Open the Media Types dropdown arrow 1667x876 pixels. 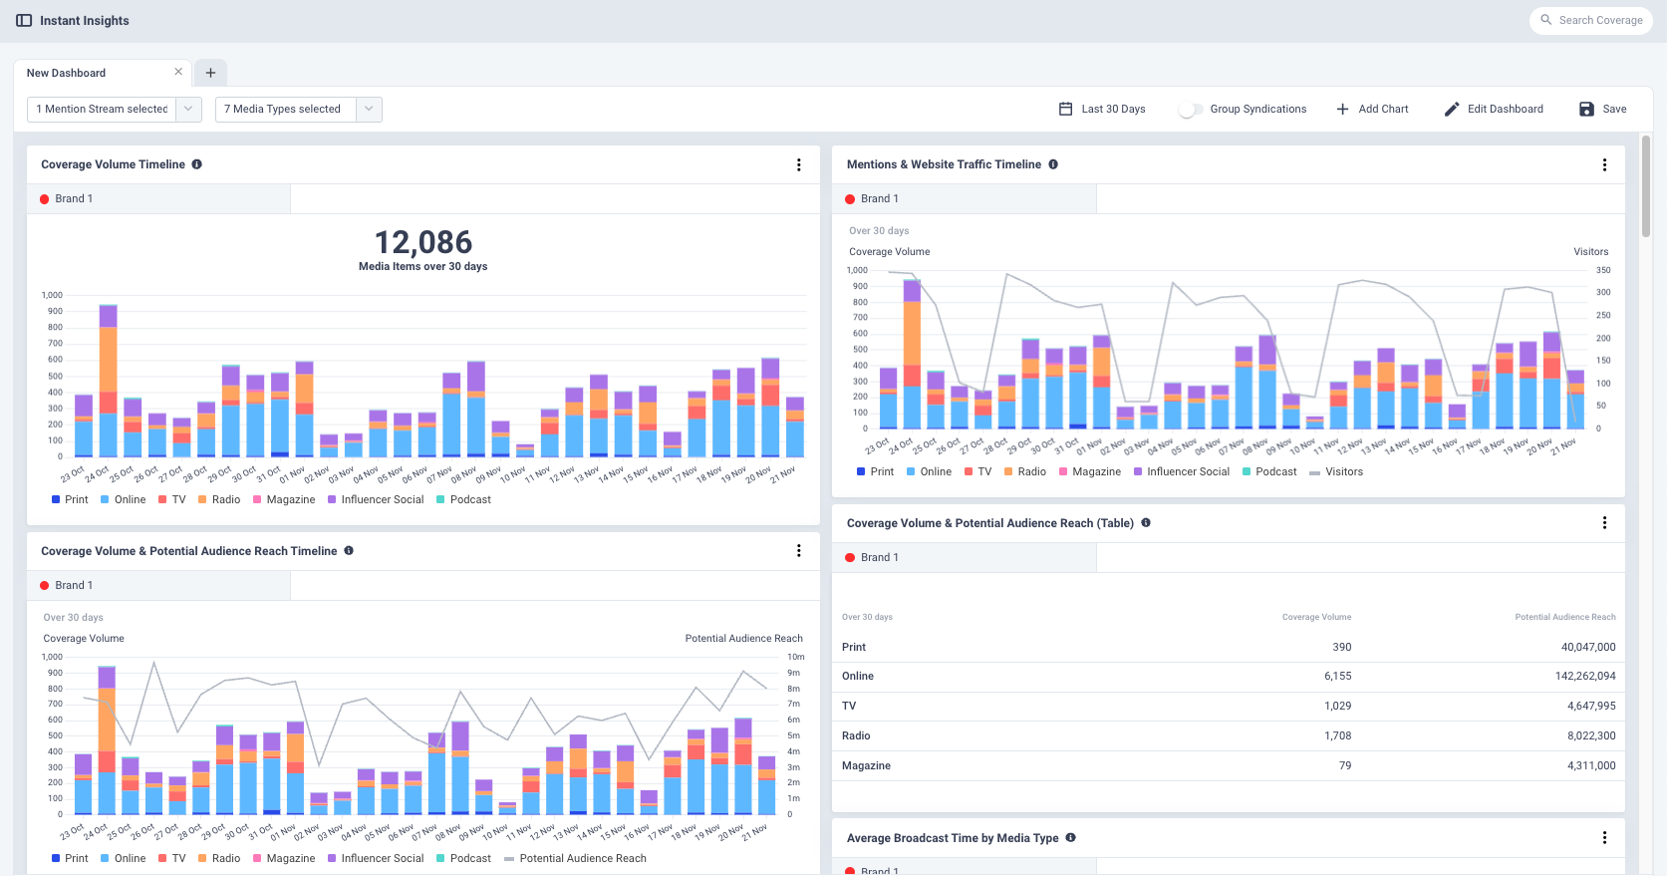[370, 109]
